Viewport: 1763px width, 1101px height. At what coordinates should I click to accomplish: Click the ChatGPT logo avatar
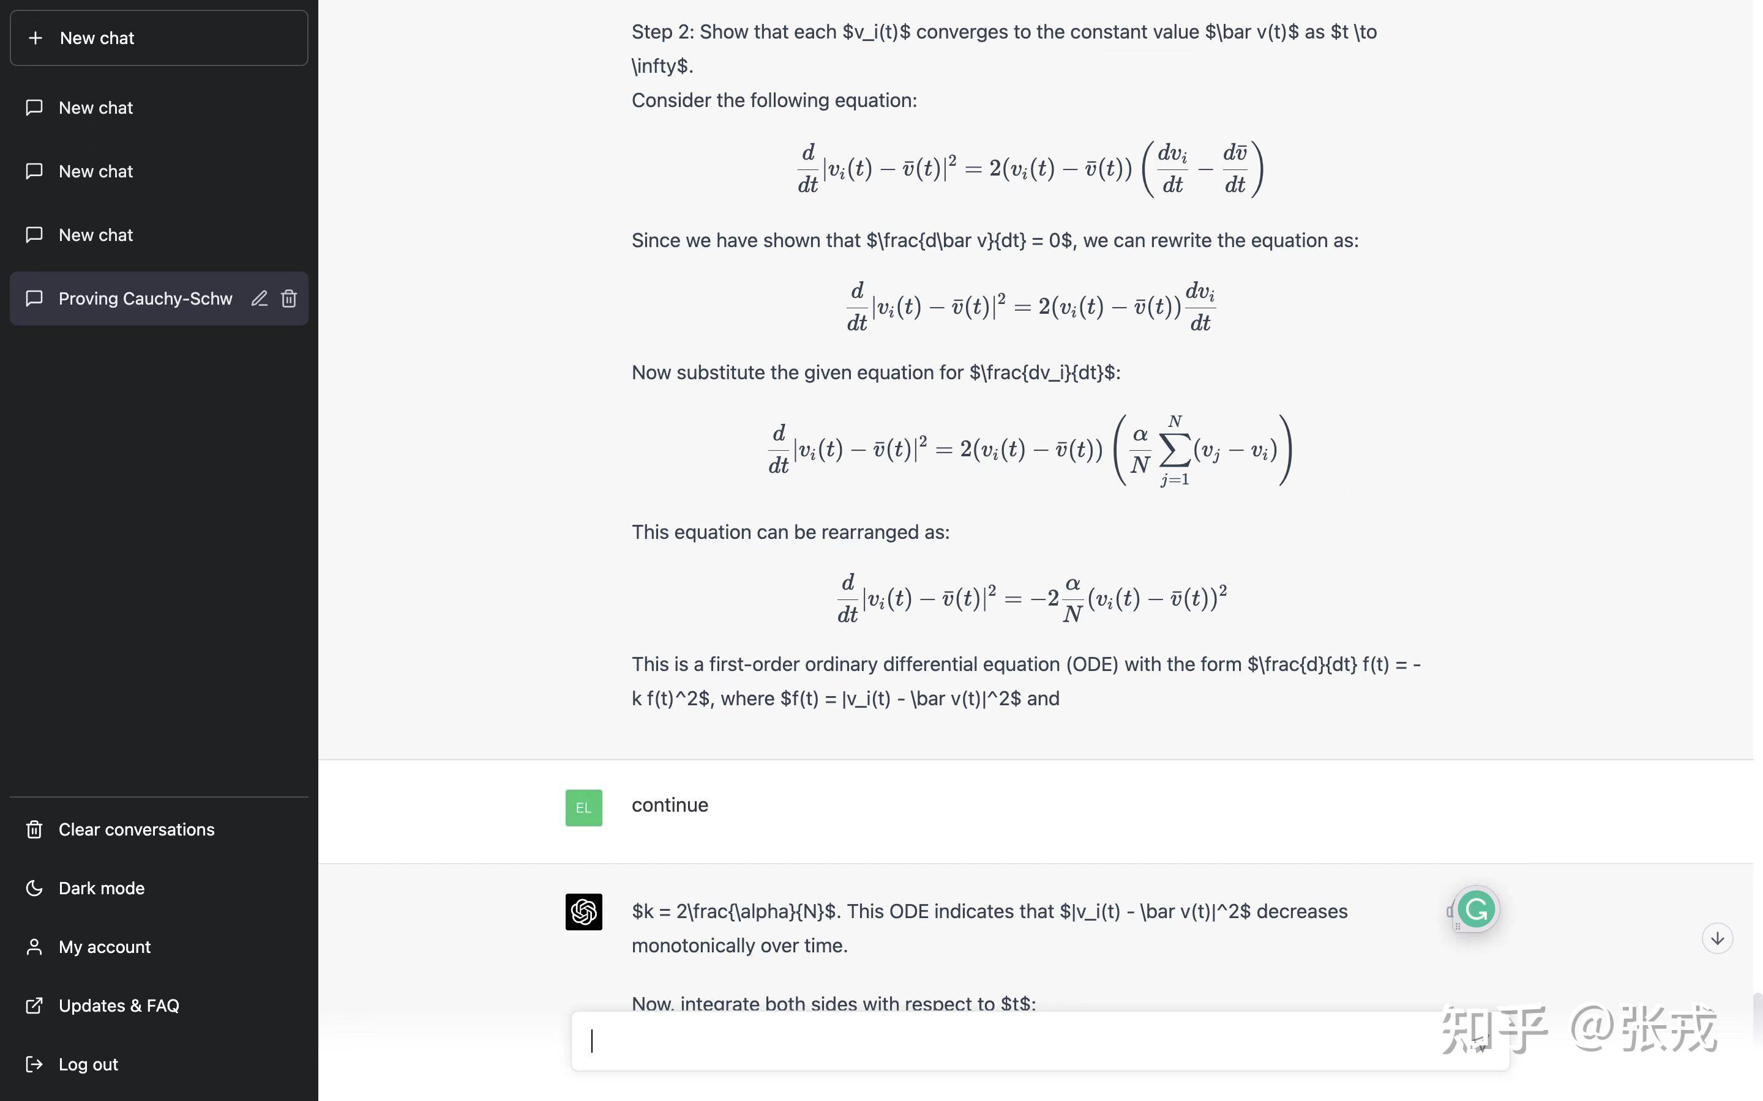tap(583, 911)
